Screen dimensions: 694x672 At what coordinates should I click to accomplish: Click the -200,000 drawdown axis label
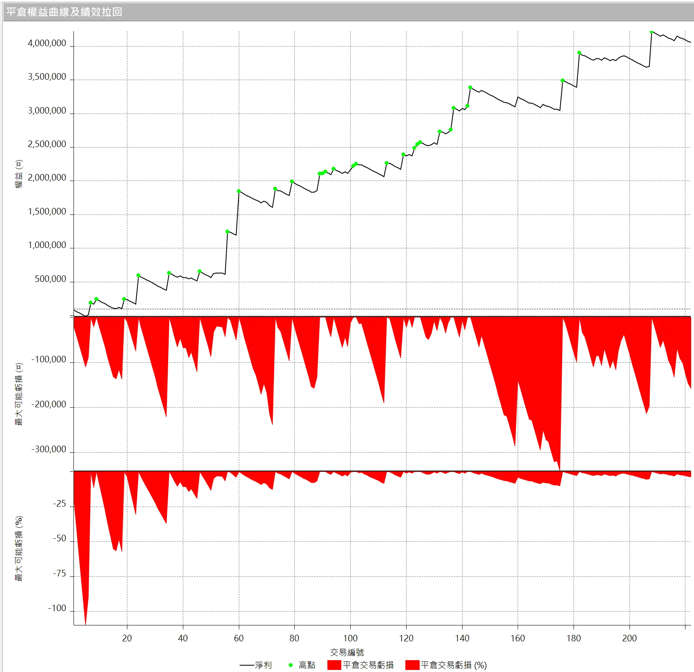point(49,404)
